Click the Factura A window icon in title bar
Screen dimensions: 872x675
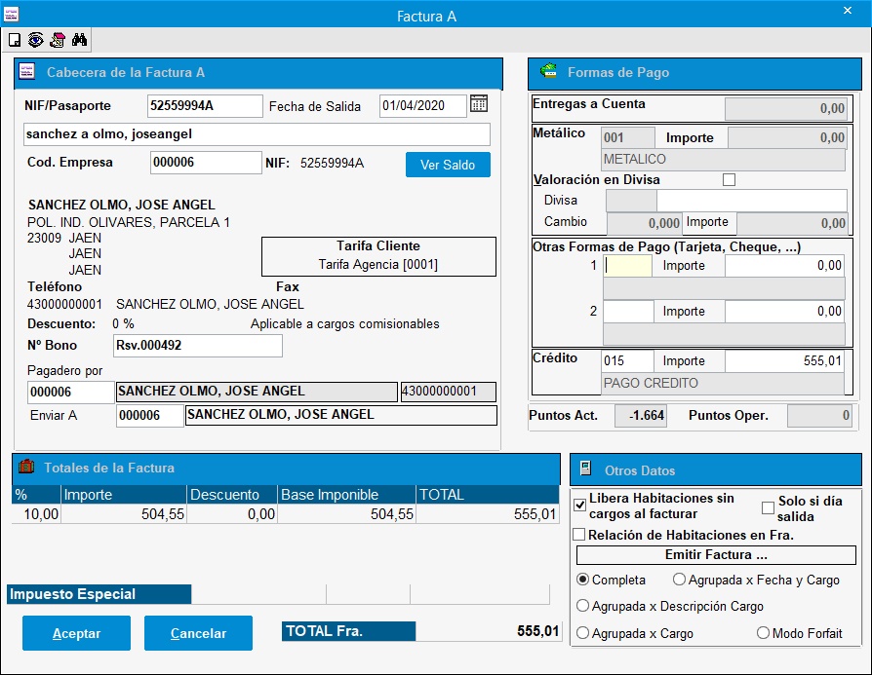[x=11, y=14]
